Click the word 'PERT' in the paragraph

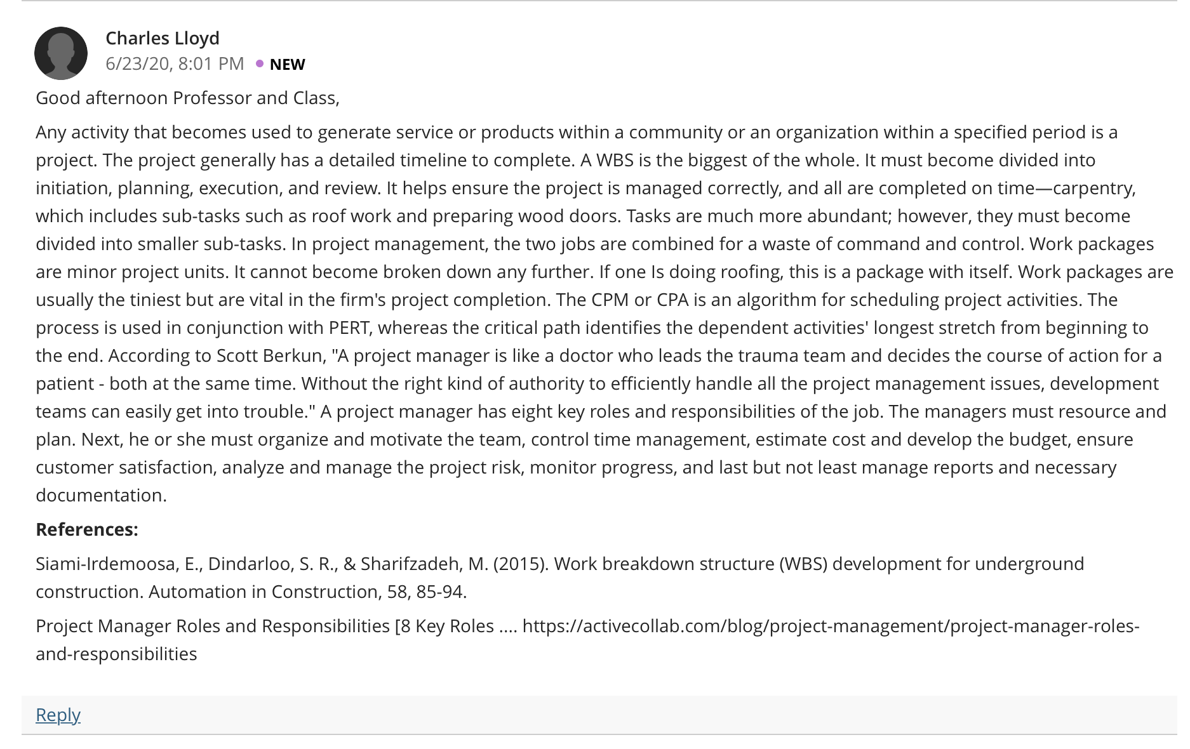[x=349, y=328]
